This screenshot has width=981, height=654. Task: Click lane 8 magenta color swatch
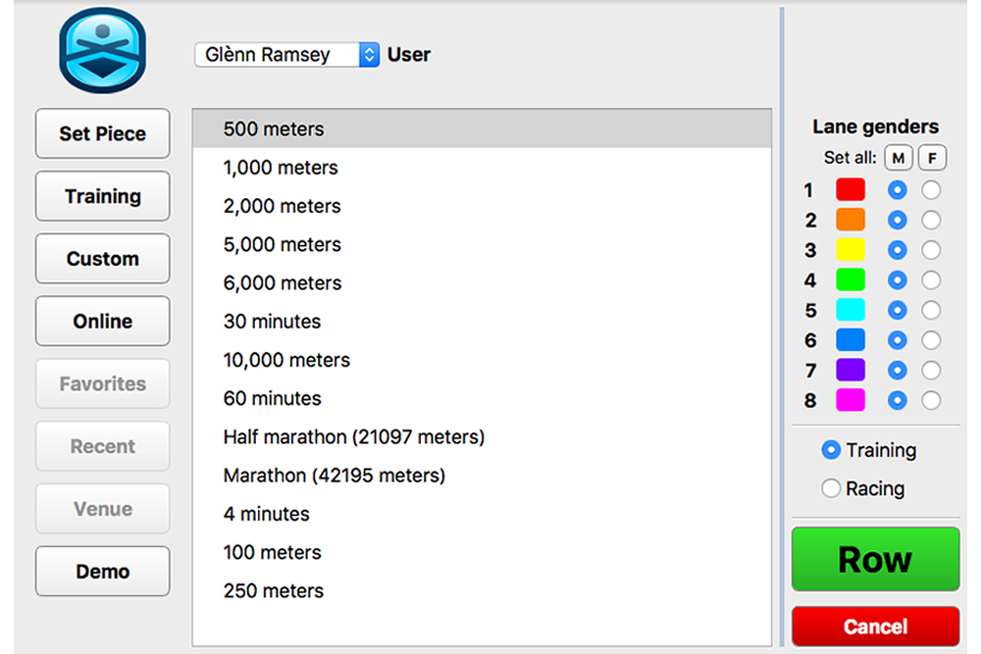[x=850, y=400]
